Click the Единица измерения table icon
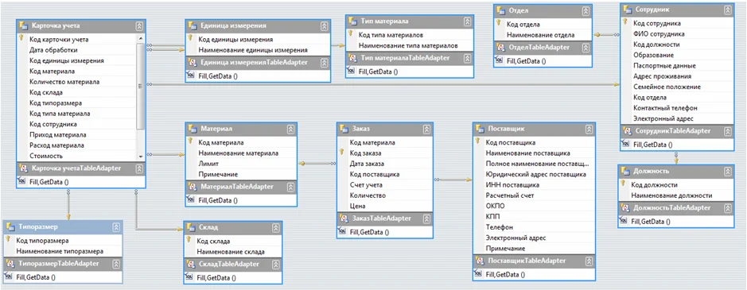The image size is (747, 290). coord(192,25)
